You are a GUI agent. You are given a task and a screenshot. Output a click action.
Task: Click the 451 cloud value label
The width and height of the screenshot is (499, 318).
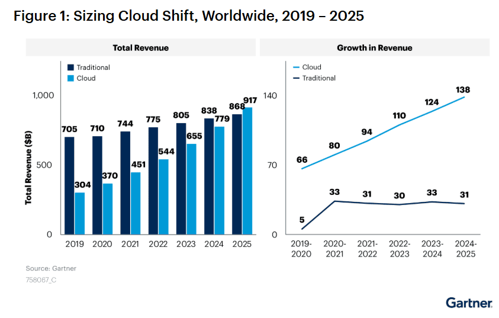[139, 165]
